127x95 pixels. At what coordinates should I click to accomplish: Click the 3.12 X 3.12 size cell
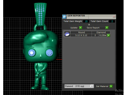tap(81, 35)
